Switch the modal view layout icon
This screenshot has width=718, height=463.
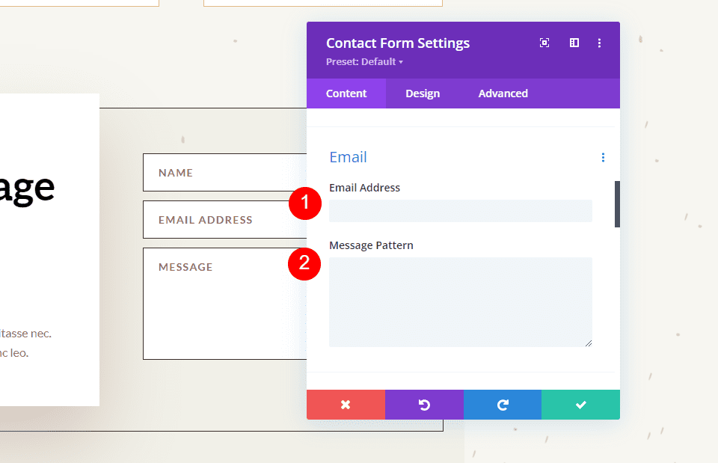click(x=573, y=43)
